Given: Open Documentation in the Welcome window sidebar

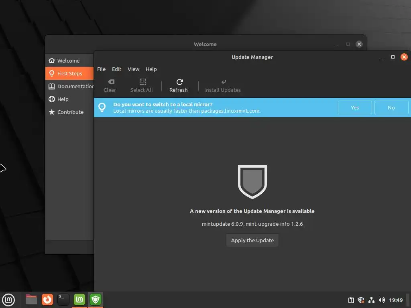Looking at the screenshot, I should tap(69, 86).
